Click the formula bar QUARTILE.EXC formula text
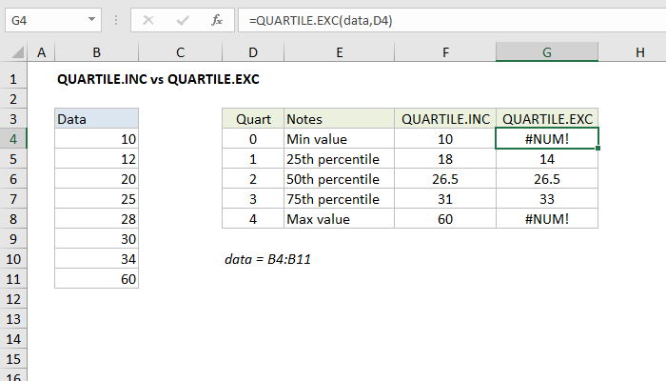The image size is (666, 381). point(314,19)
